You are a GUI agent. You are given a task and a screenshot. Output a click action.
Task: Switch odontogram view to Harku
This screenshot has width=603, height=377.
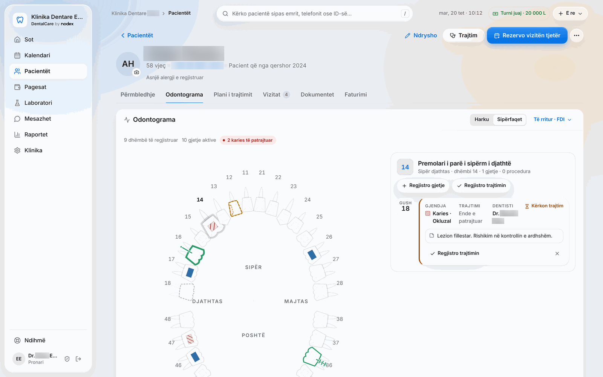[x=482, y=120]
